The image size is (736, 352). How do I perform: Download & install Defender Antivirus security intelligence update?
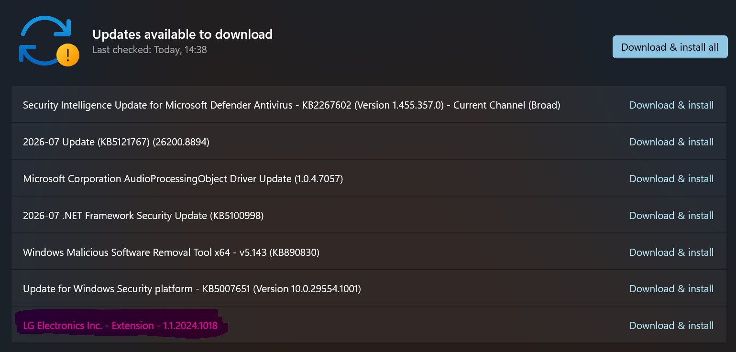tap(671, 105)
